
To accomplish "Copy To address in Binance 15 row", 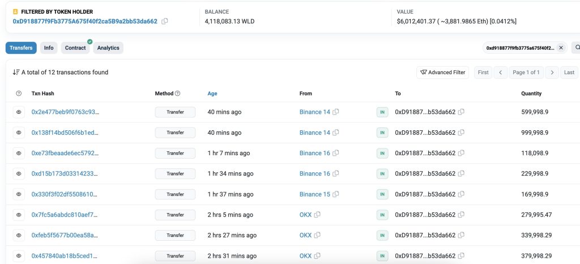I will (x=461, y=194).
